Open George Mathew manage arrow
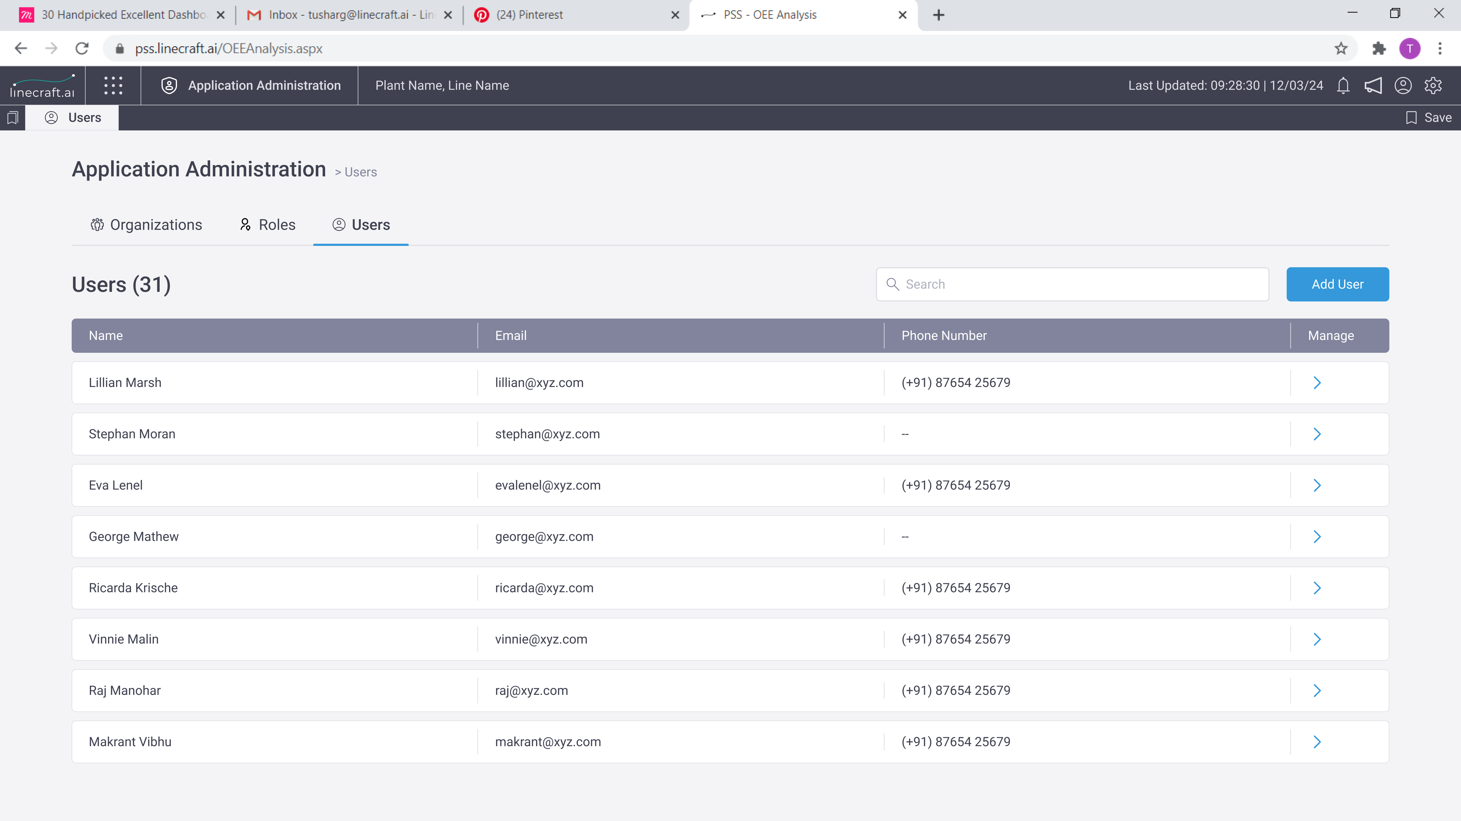Screen dimensions: 1461x821 click(x=1317, y=537)
